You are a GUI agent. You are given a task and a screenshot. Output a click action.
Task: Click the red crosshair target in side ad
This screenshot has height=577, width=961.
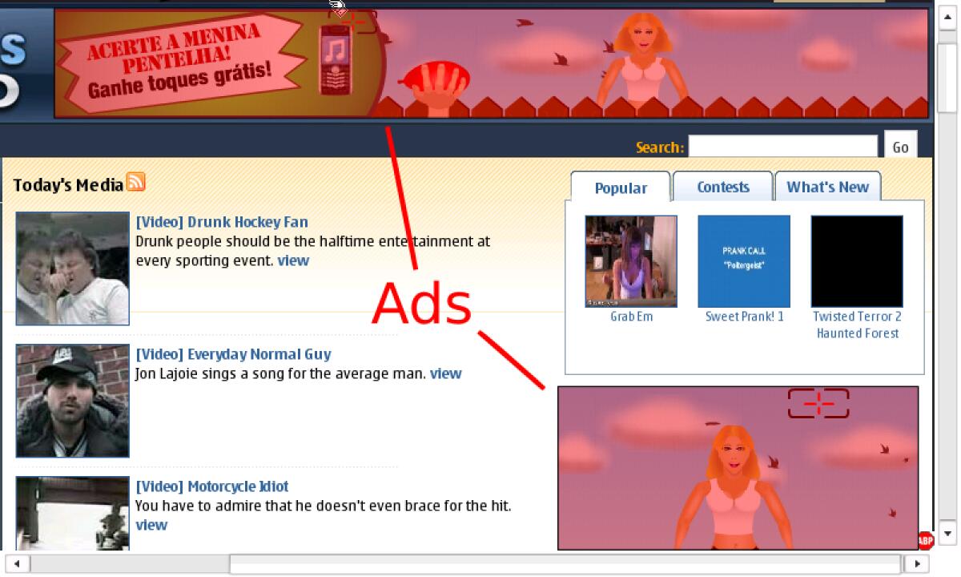point(818,403)
